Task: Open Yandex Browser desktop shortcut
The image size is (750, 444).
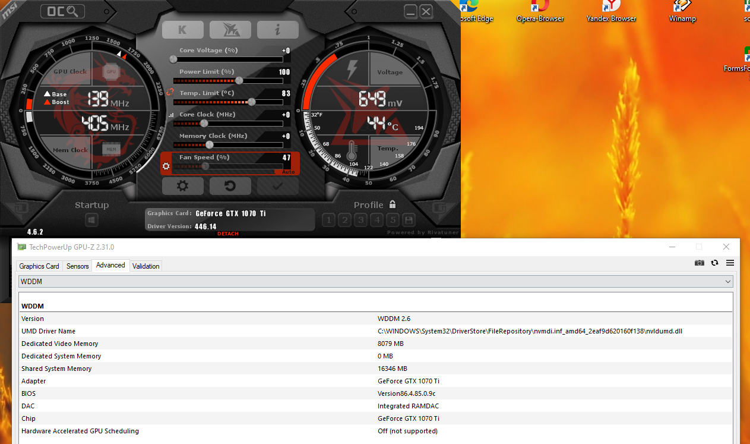Action: coord(611,12)
